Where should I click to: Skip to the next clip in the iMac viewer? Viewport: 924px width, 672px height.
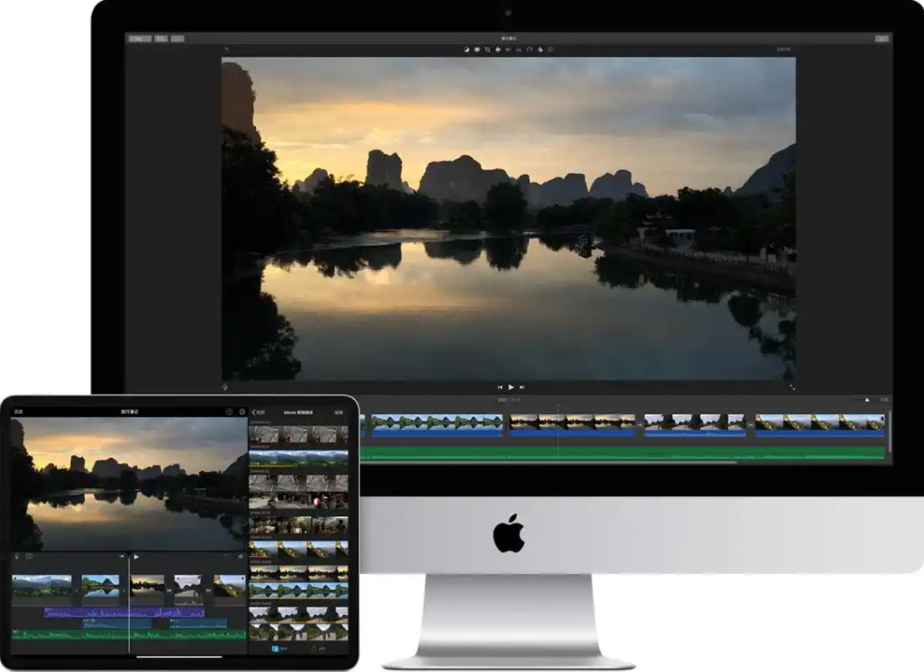(521, 387)
